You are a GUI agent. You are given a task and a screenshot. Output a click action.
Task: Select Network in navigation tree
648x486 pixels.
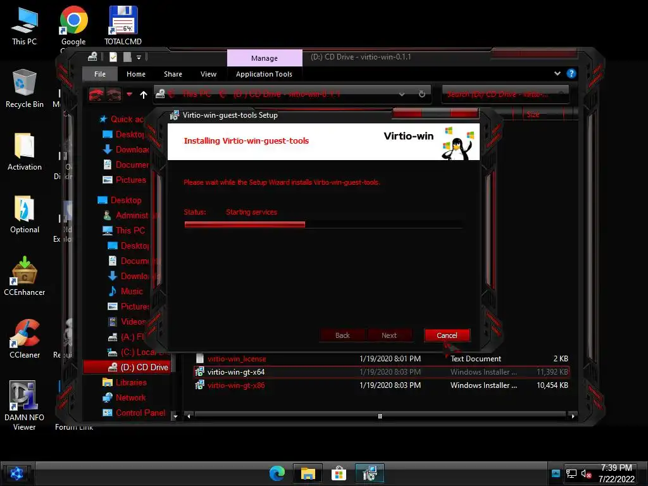(124, 397)
